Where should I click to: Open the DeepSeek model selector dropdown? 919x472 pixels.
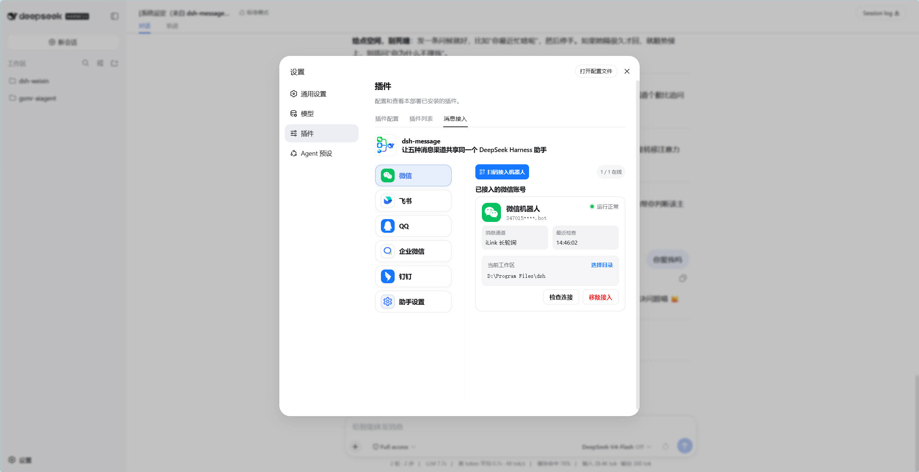point(617,447)
